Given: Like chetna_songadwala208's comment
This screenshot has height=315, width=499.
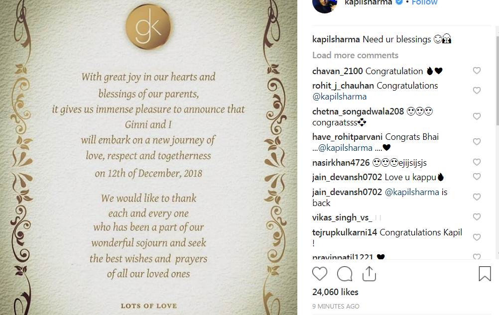Looking at the screenshot, I should [477, 116].
